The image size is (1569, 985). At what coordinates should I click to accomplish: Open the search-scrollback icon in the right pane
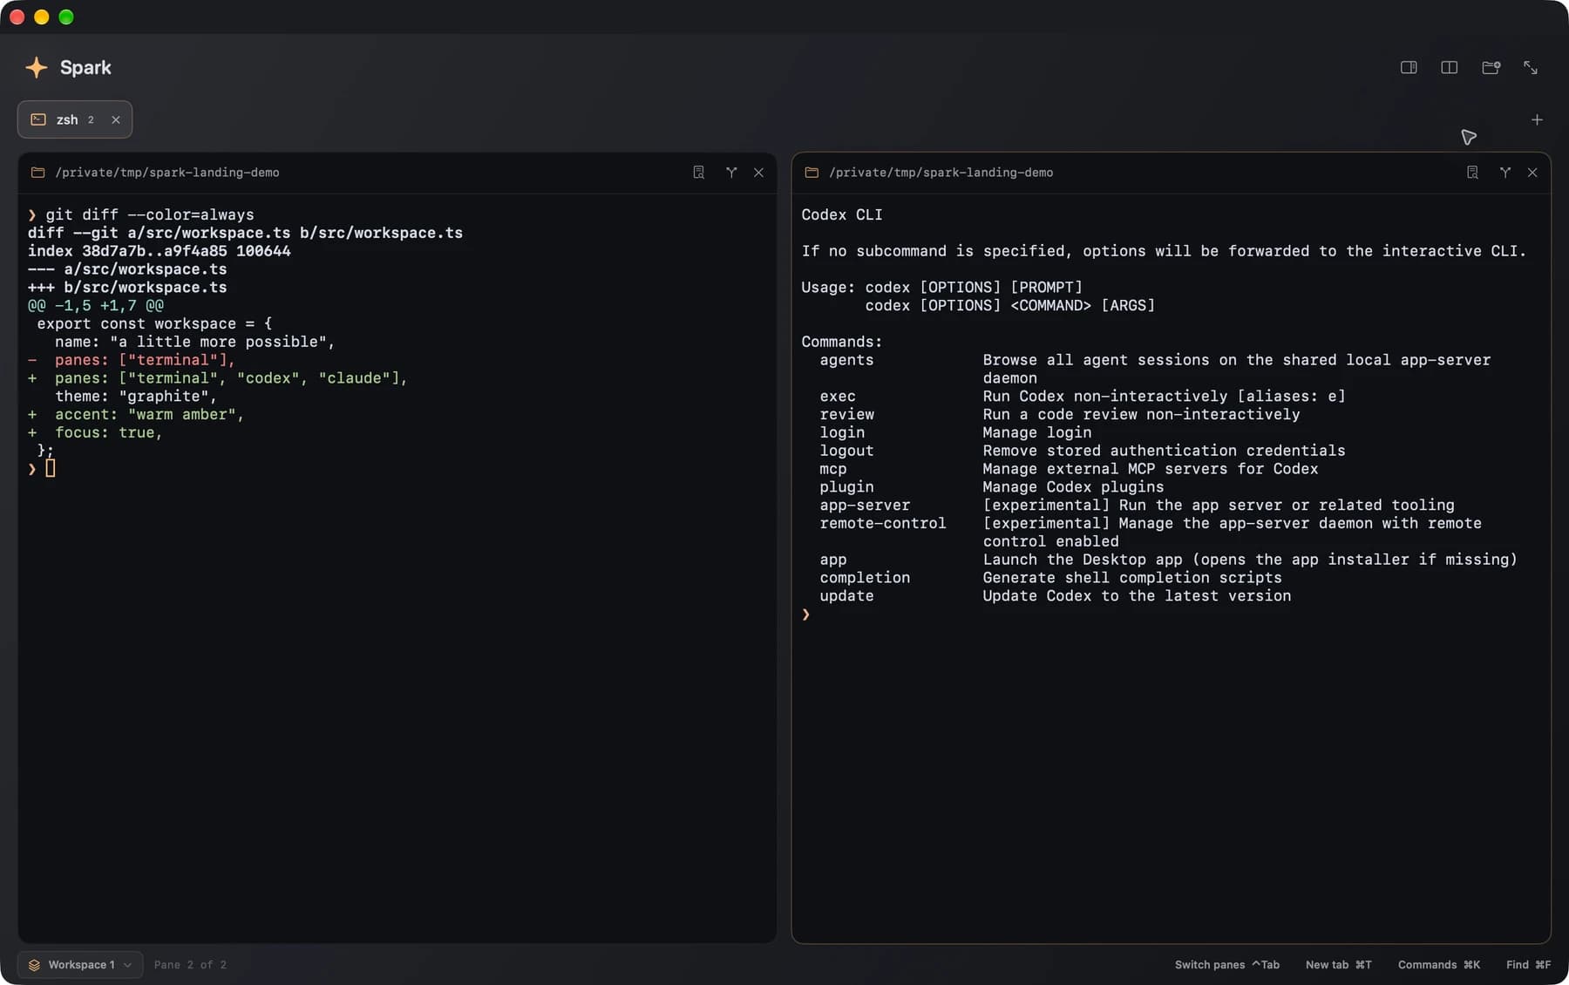pyautogui.click(x=1472, y=173)
